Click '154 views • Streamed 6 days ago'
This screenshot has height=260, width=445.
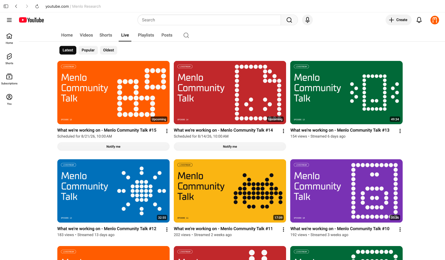318,136
